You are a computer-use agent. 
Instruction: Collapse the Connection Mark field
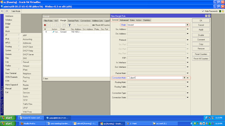(x=188, y=78)
